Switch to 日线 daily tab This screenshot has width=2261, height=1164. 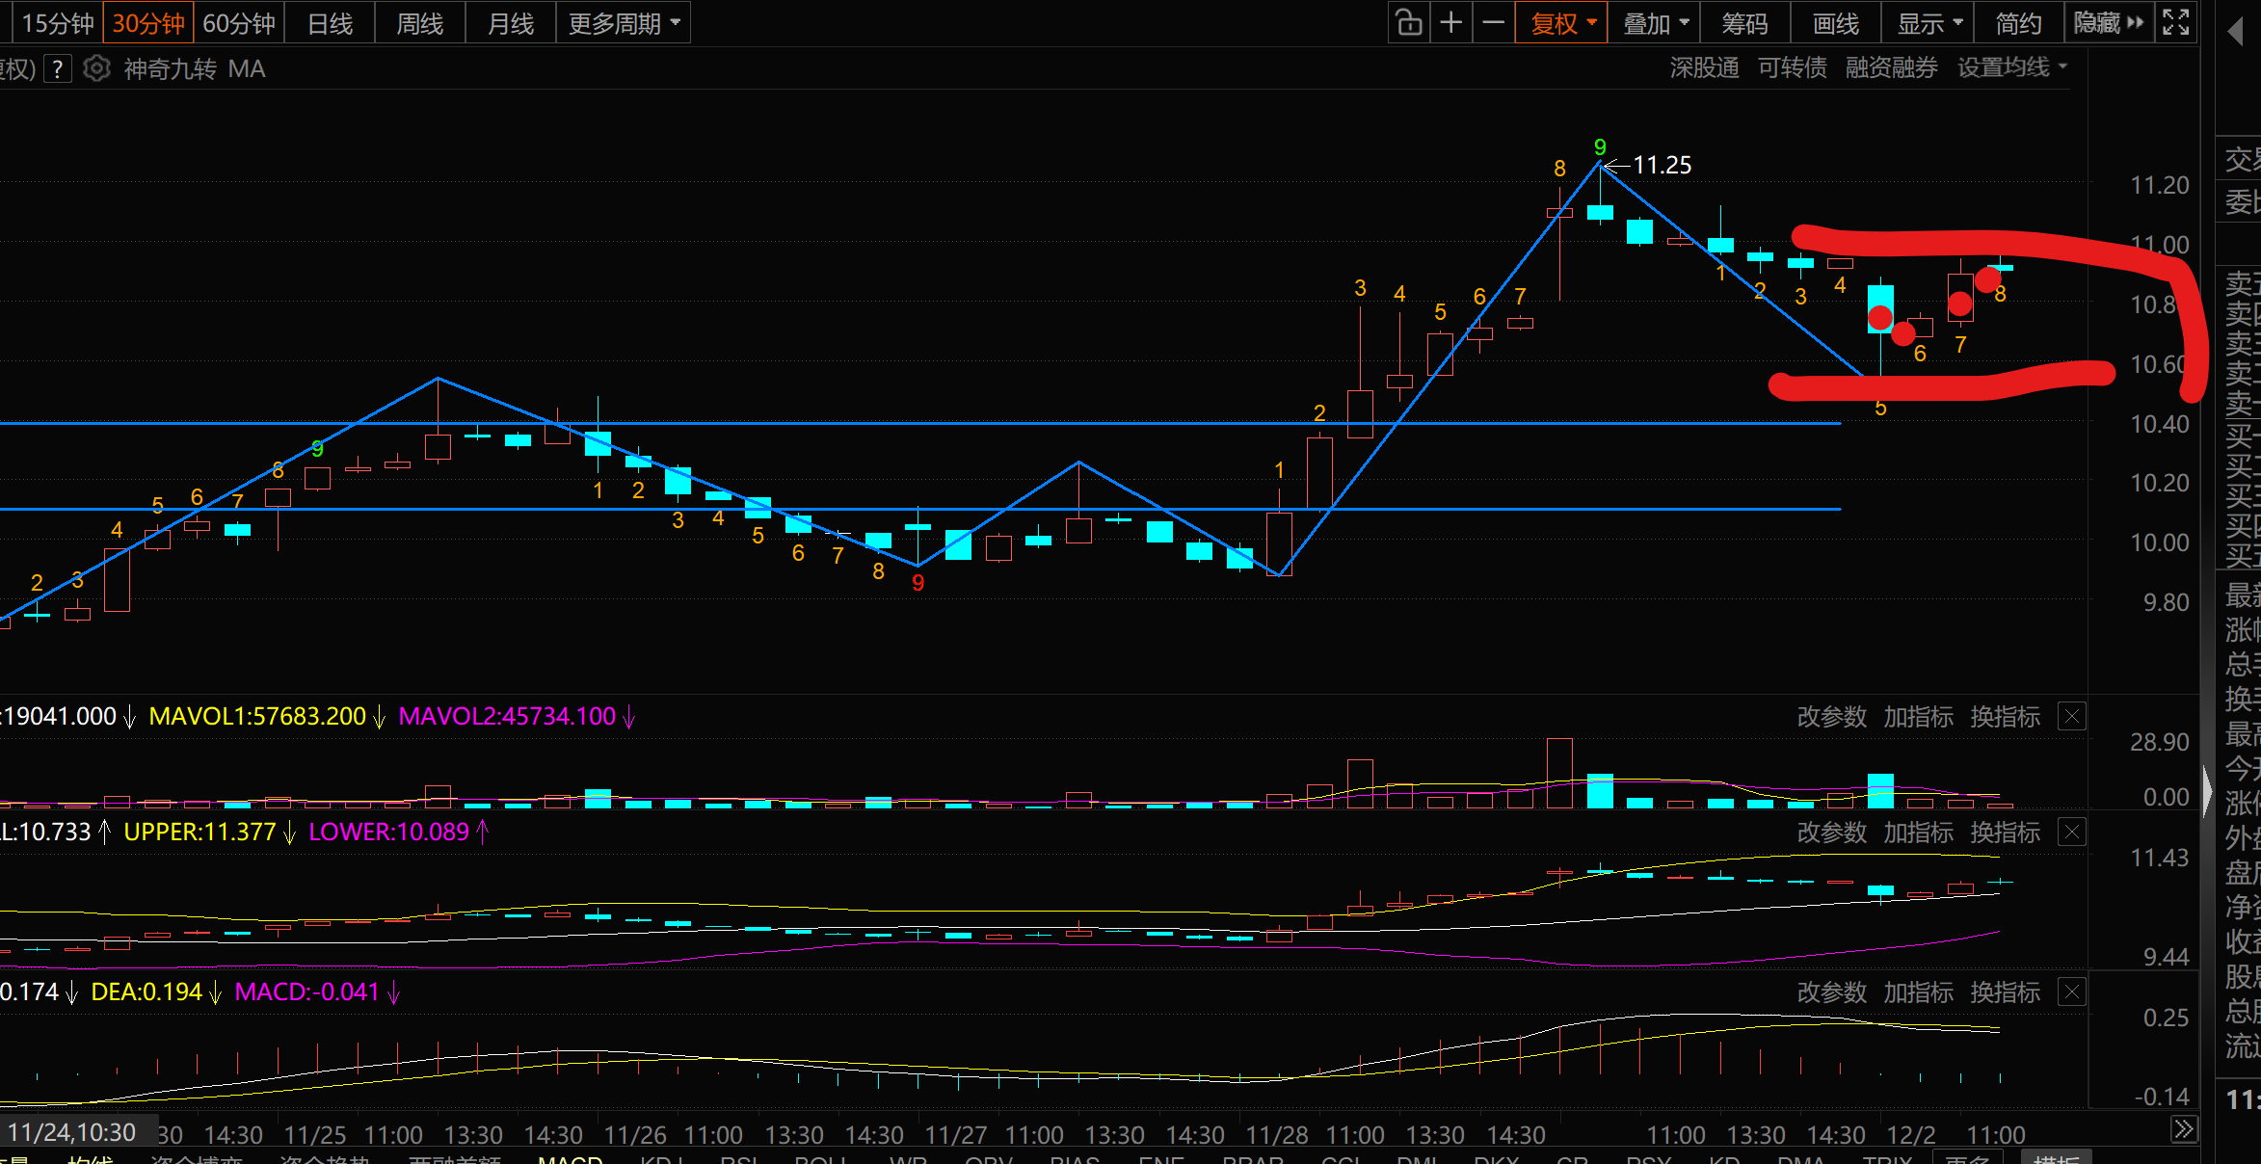(x=330, y=23)
